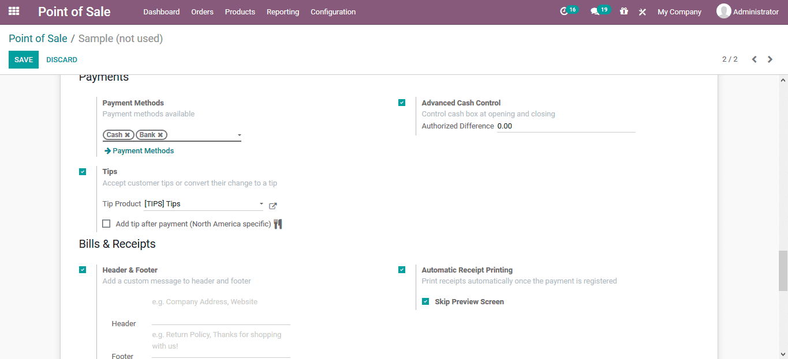Image resolution: width=788 pixels, height=359 pixels.
Task: Open the activities clock icon
Action: coord(565,10)
